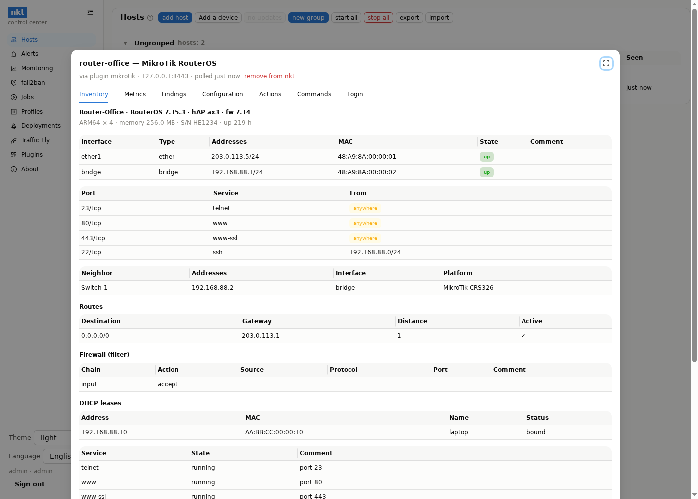Click the Traffic Fly icon
Screen dimensions: 698x499
(14, 140)
